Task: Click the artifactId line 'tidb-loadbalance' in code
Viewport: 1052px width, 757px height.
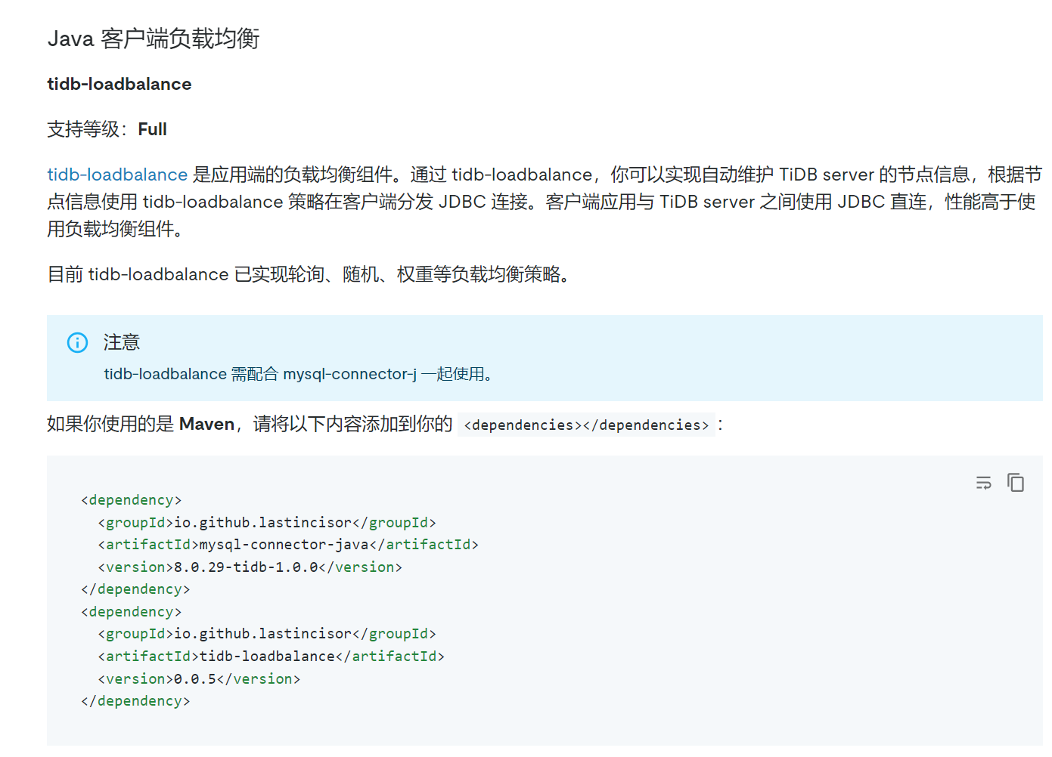Action: coord(271,657)
